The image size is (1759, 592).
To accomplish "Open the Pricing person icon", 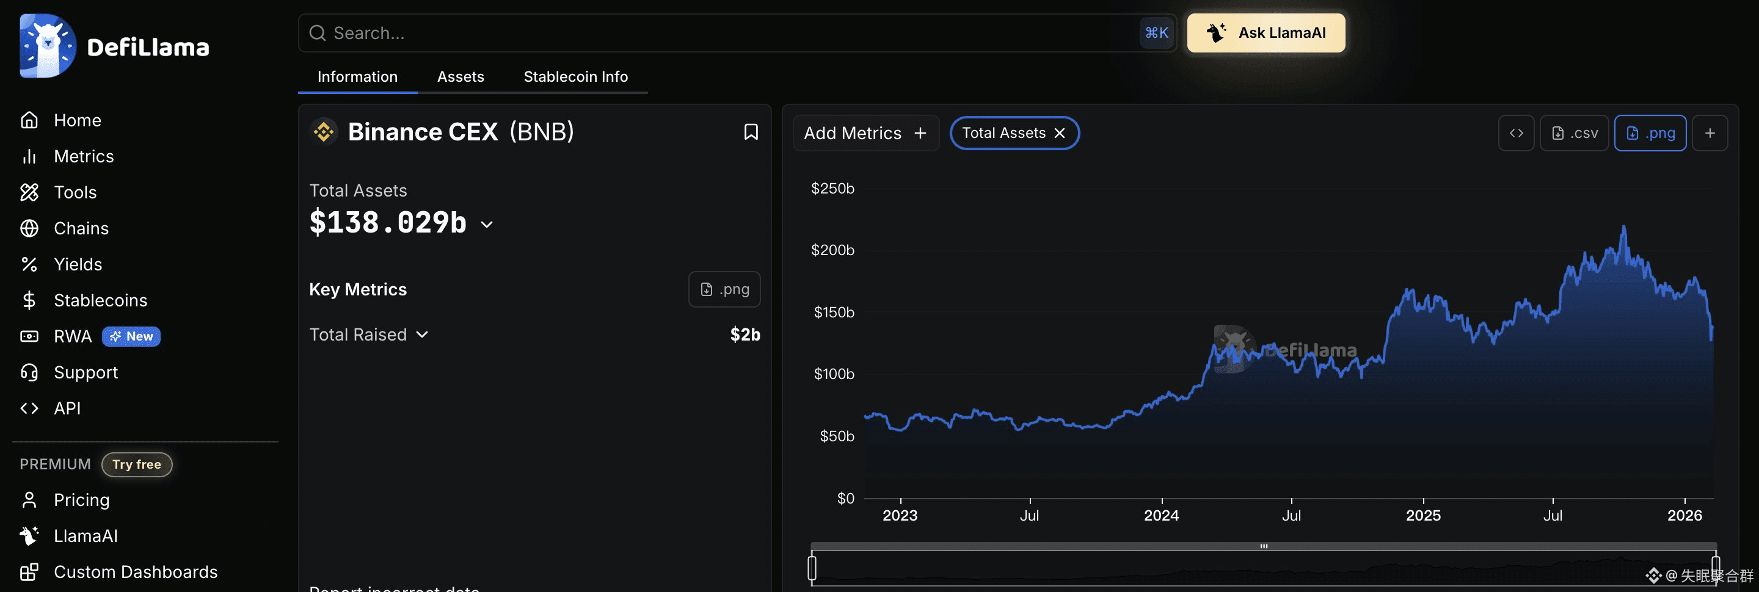I will [29, 500].
